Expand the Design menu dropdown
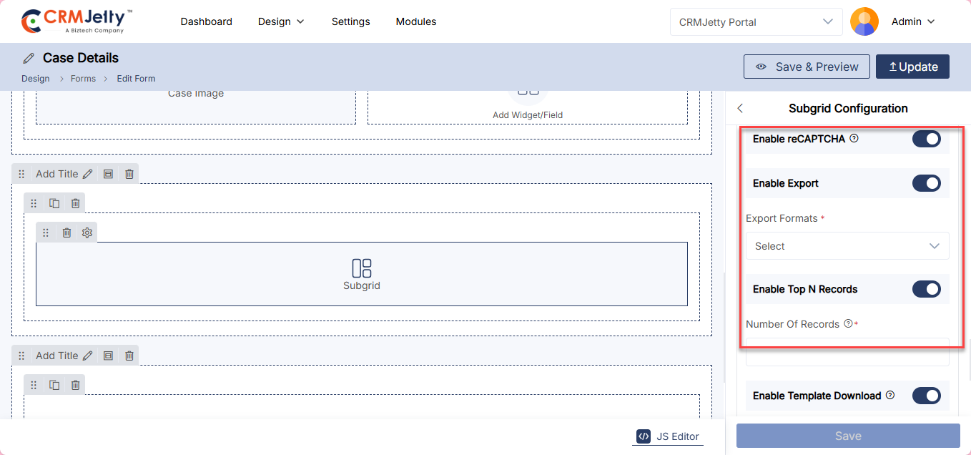This screenshot has width=971, height=455. 281,21
